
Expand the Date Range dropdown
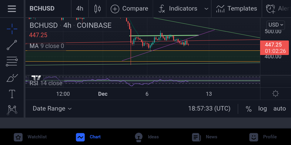[52, 108]
